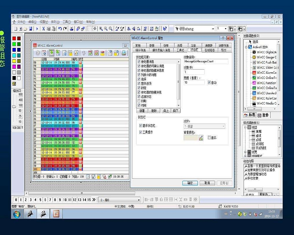Click the 删除 button below the elements list

(x=154, y=111)
